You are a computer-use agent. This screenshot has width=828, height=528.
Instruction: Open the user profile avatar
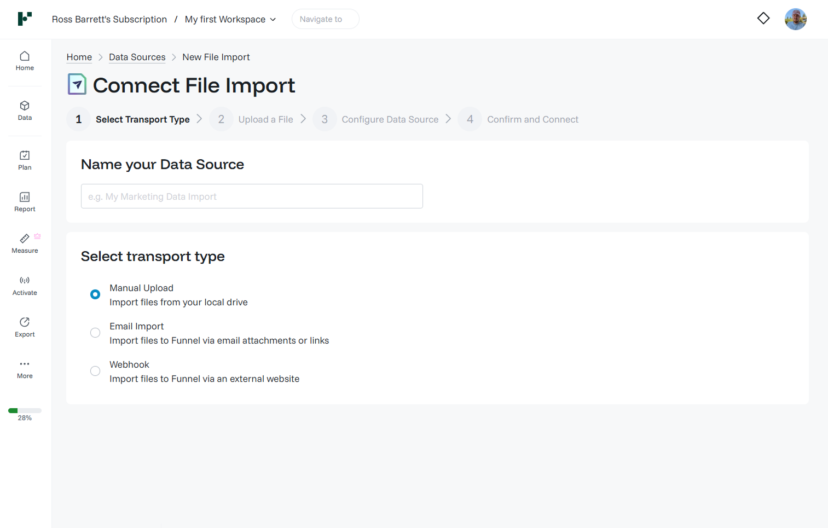point(796,19)
